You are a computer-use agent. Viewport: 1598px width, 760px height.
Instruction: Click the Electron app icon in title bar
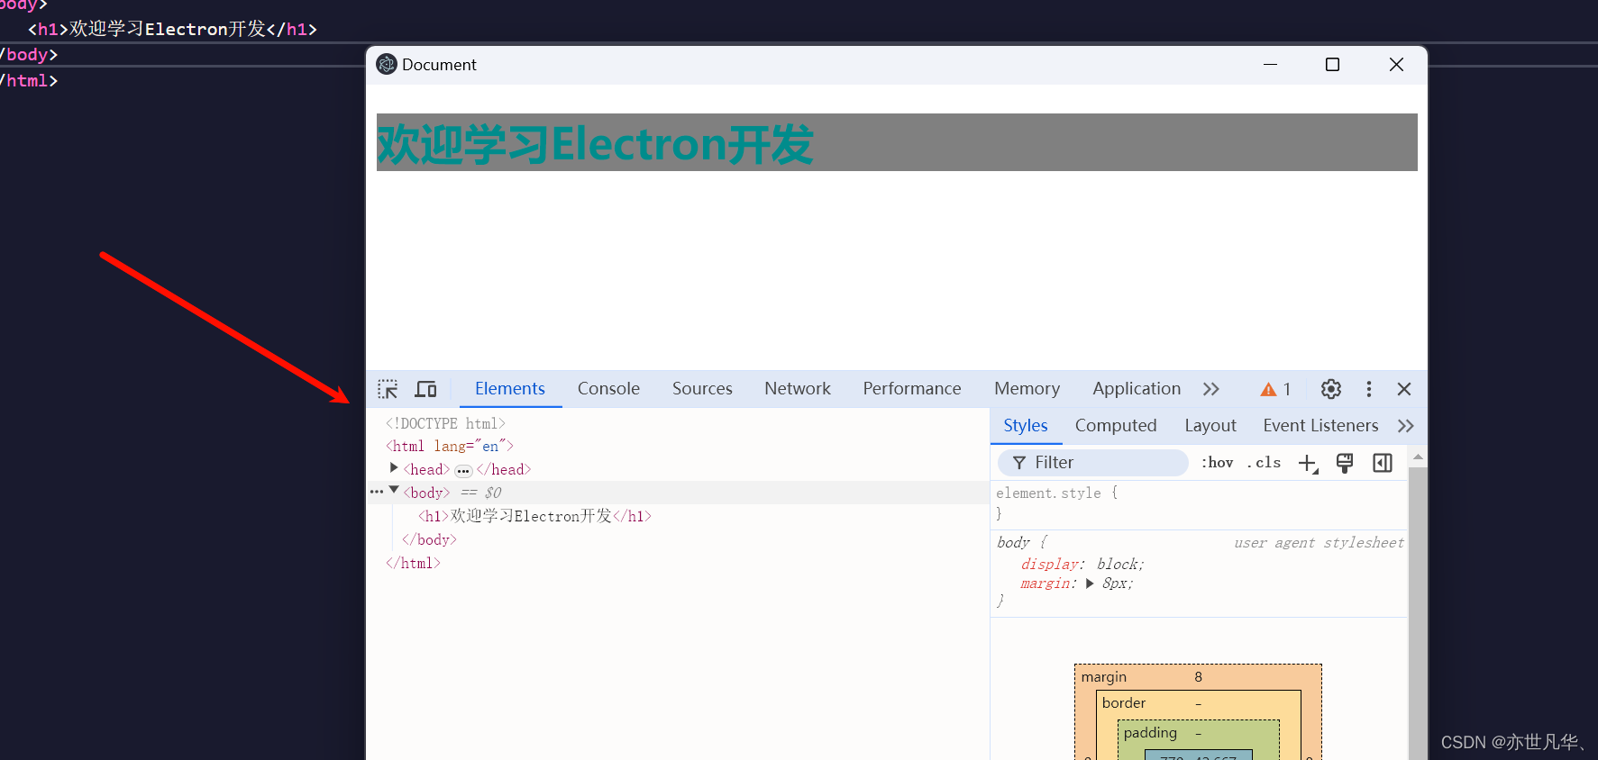coord(387,65)
